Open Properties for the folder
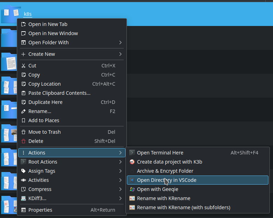The image size is (273, 218). [x=40, y=210]
